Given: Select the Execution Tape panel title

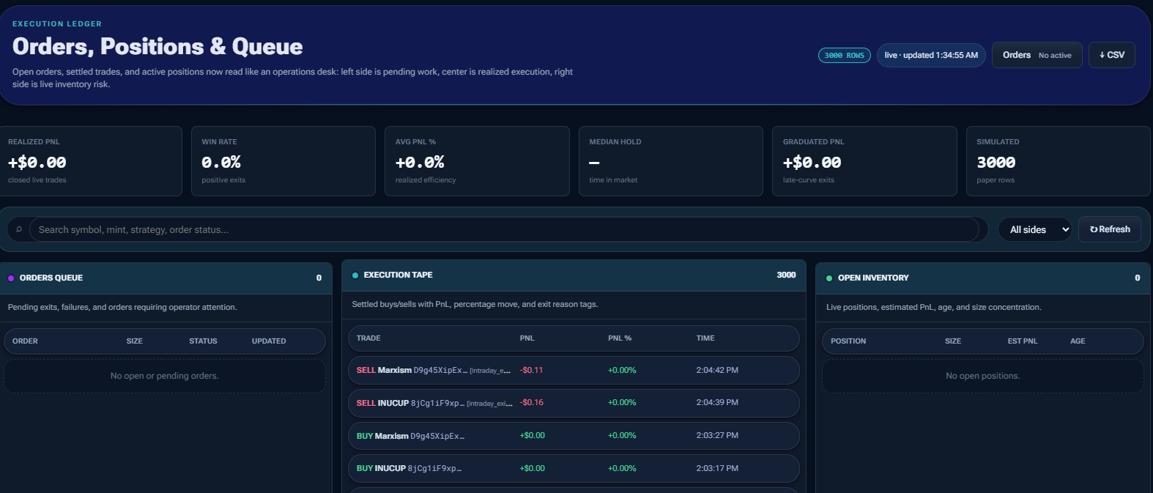Looking at the screenshot, I should (398, 275).
